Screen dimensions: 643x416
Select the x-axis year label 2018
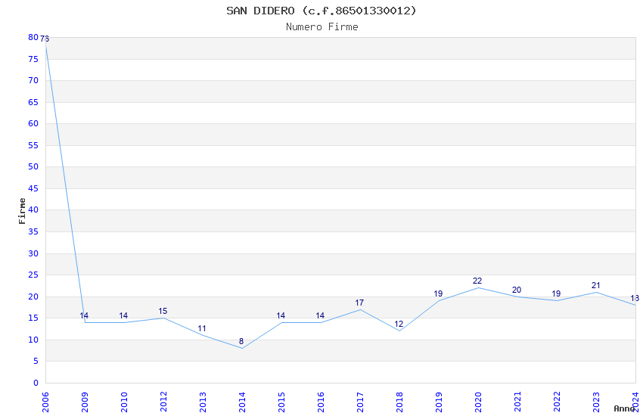[x=399, y=402]
